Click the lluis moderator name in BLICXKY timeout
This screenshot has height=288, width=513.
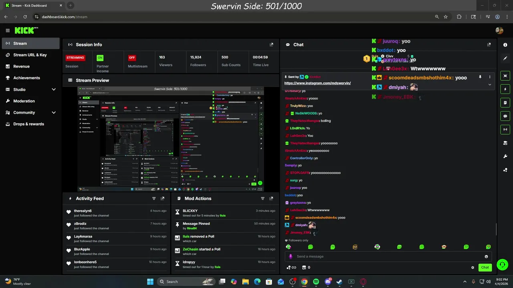(x=222, y=216)
